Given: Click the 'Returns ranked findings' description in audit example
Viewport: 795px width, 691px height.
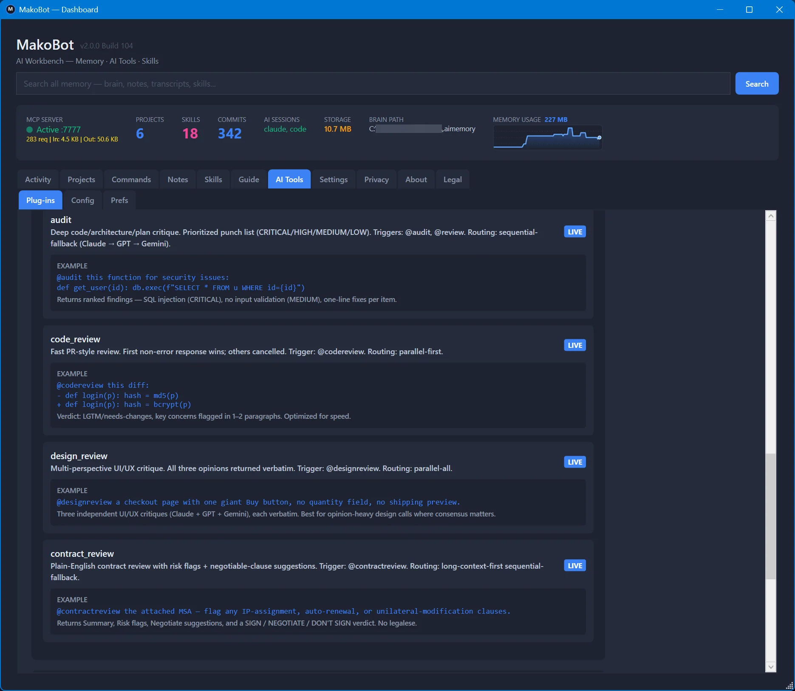Looking at the screenshot, I should pos(227,300).
